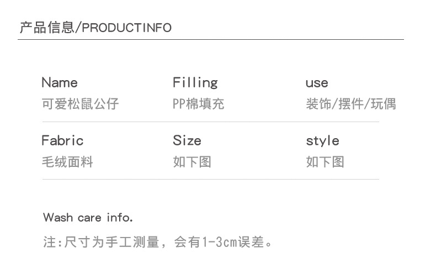The height and width of the screenshot is (263, 436).
Task: Select the Fabric field label
Action: (x=62, y=140)
